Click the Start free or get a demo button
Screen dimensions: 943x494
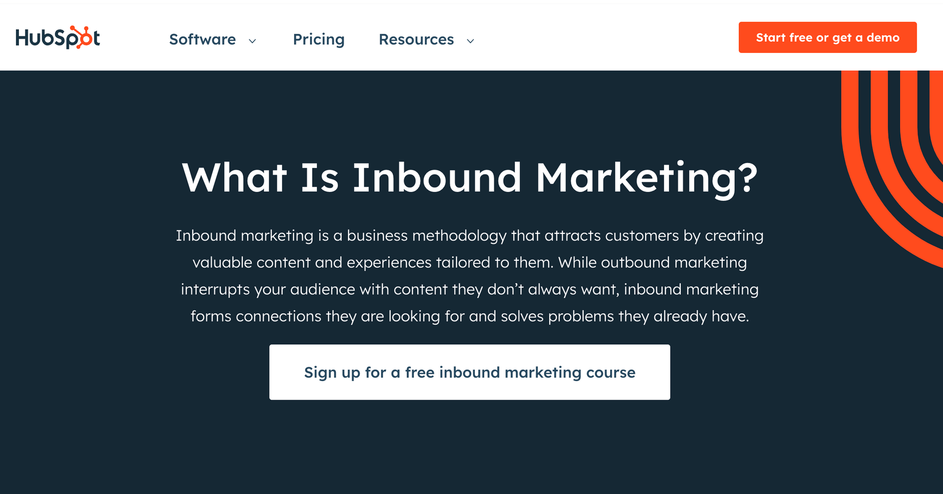pyautogui.click(x=827, y=37)
